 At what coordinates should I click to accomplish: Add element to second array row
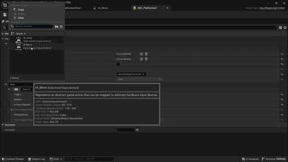[x=141, y=59]
